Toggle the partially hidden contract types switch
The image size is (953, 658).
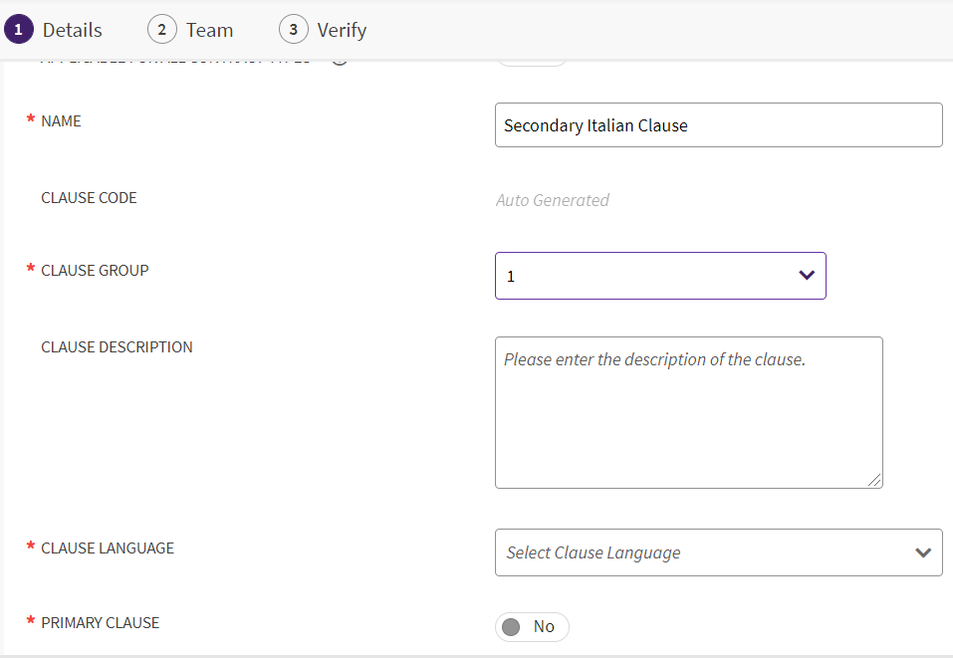(532, 62)
